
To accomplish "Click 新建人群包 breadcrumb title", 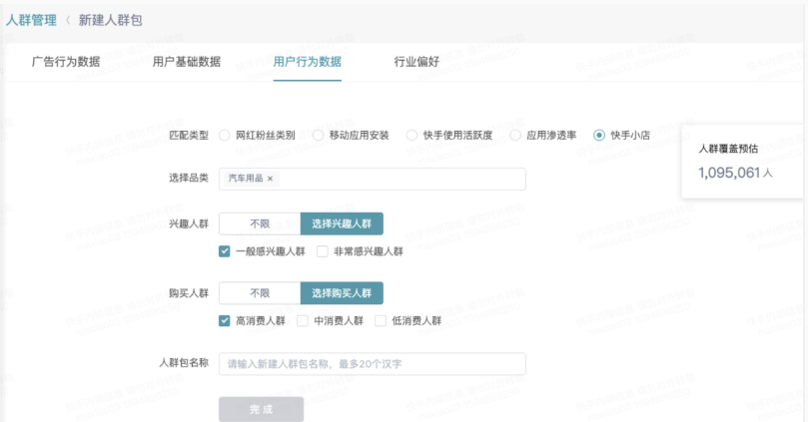I will [x=110, y=21].
